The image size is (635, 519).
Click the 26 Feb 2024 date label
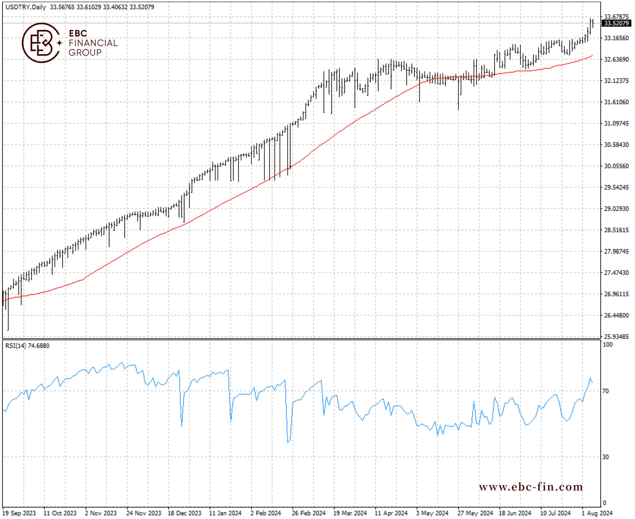pos(309,513)
